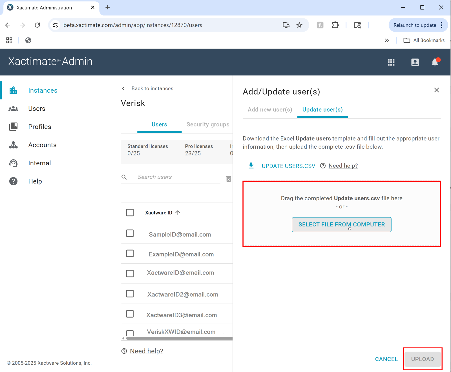The width and height of the screenshot is (451, 372).
Task: Reload the page in browser
Action: [x=37, y=25]
